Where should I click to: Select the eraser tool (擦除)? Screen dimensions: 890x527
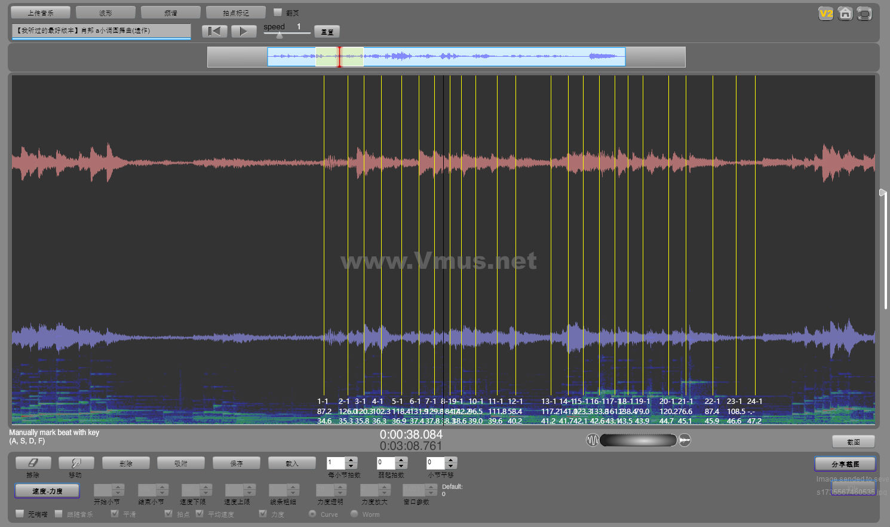pos(33,463)
